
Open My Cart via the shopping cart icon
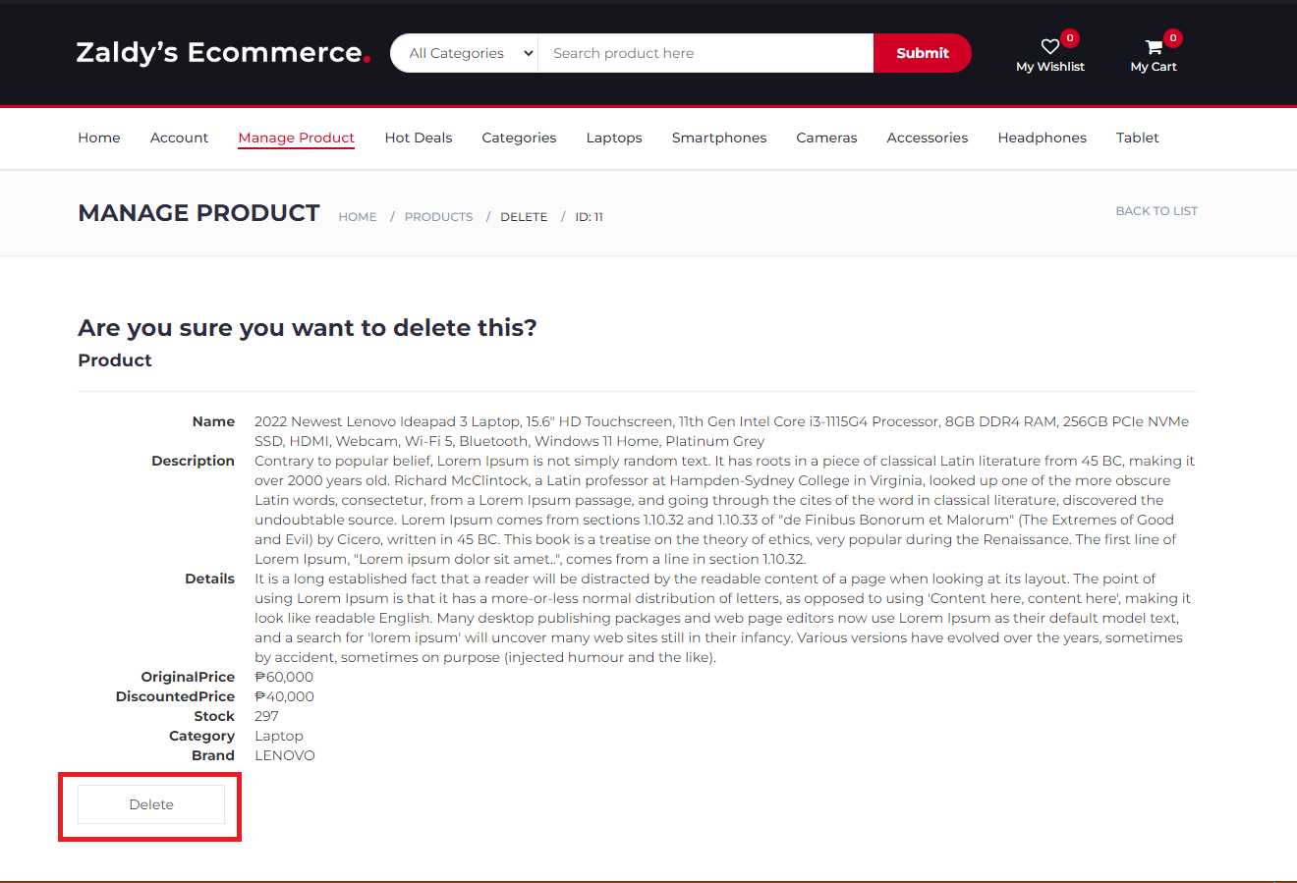1152,44
